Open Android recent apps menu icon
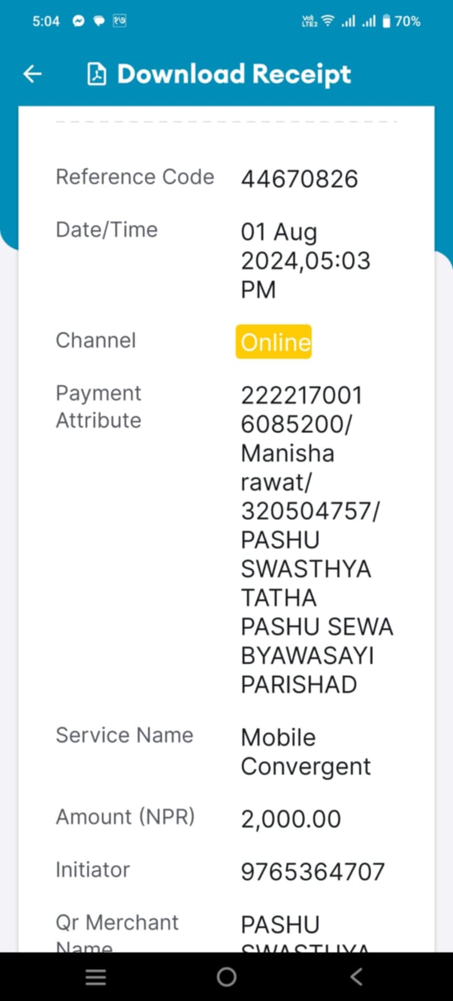The image size is (453, 1001). click(96, 976)
